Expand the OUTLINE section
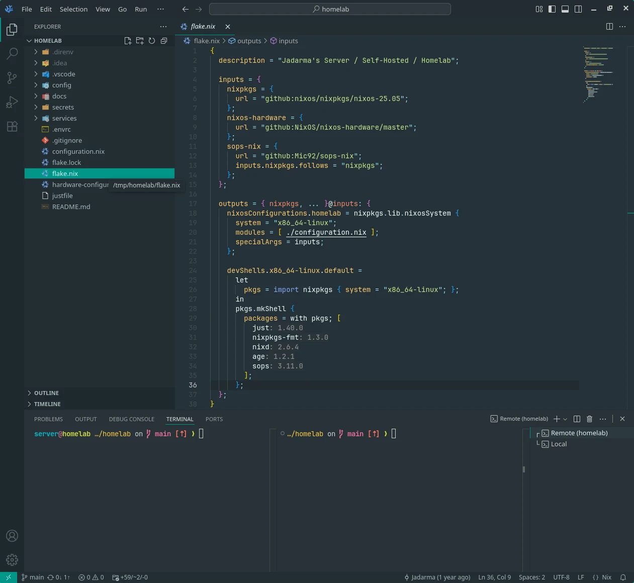This screenshot has width=634, height=583. [x=46, y=393]
